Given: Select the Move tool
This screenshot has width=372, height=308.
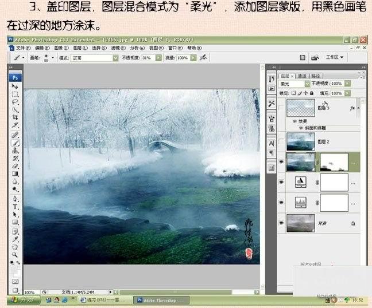Looking at the screenshot, I should (15, 86).
